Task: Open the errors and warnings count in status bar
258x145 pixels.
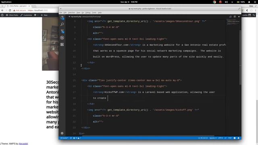Action: 77,138
